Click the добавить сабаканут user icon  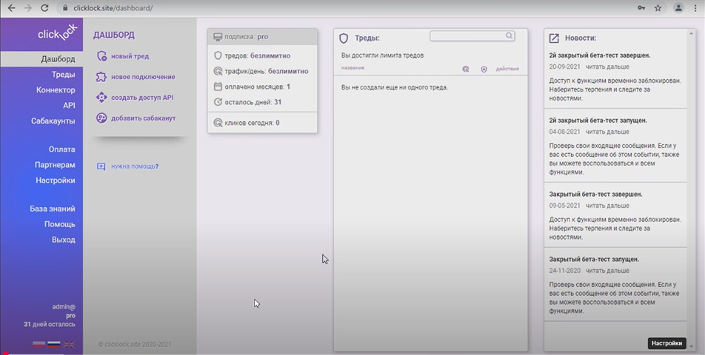[101, 118]
